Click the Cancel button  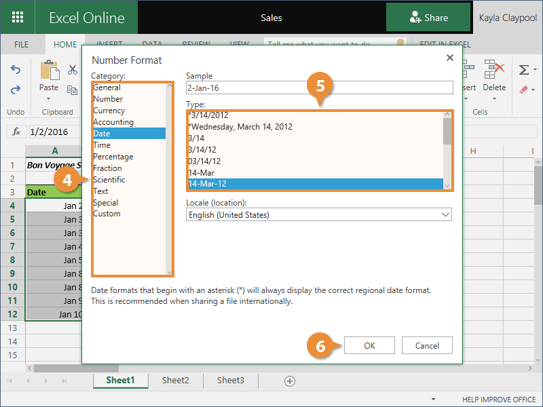[x=427, y=345]
